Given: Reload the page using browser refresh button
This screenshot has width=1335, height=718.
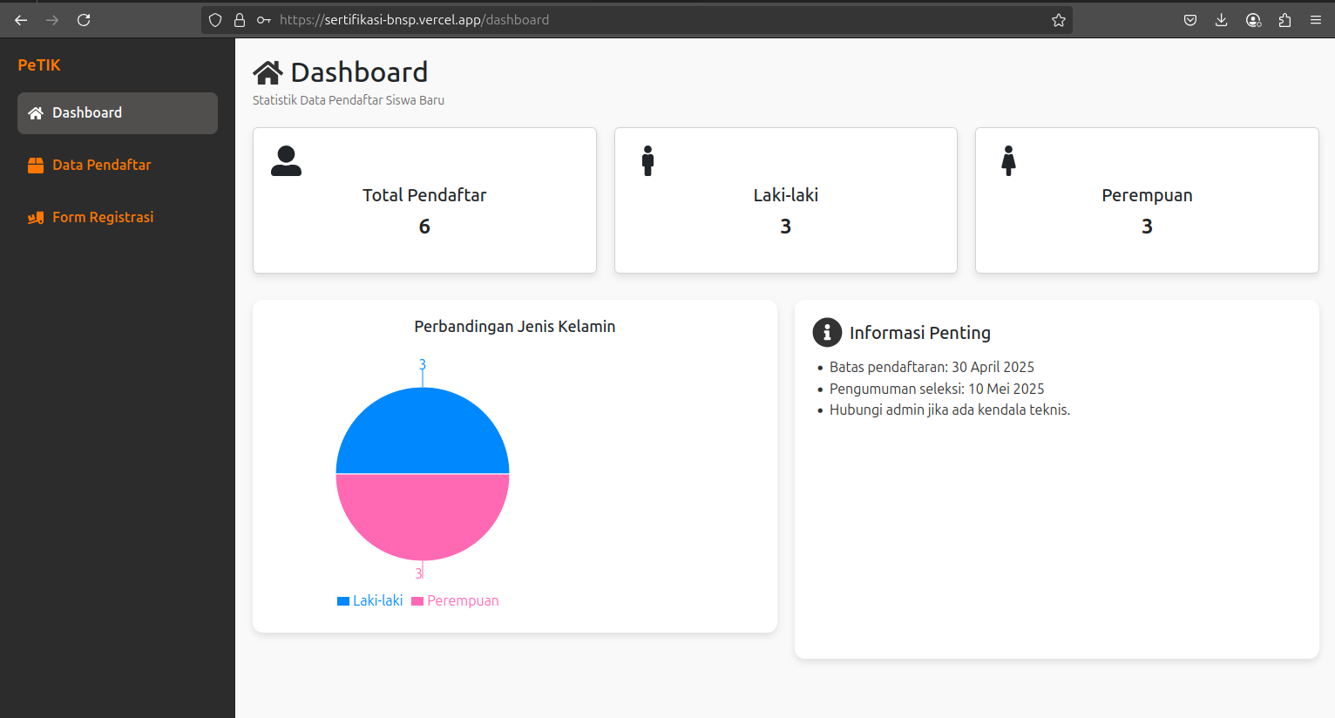Looking at the screenshot, I should point(84,20).
